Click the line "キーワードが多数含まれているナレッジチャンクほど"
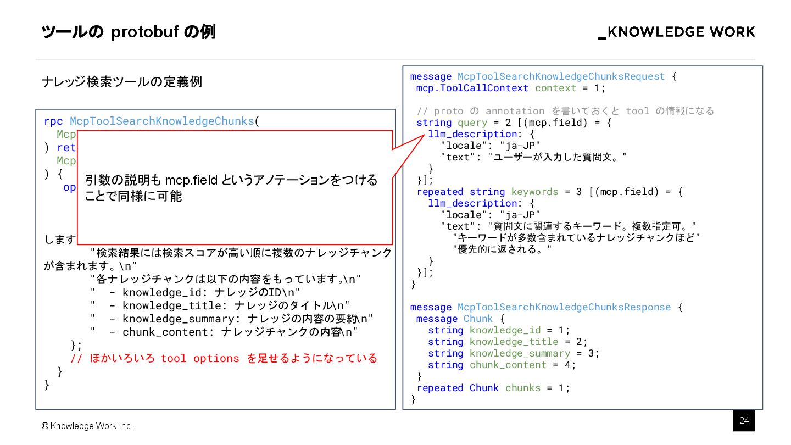The width and height of the screenshot is (791, 445). coord(577,238)
